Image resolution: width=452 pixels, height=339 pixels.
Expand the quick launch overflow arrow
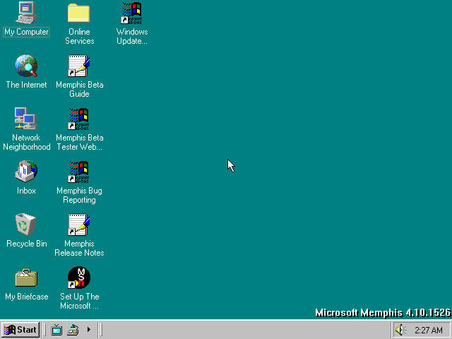[89, 330]
